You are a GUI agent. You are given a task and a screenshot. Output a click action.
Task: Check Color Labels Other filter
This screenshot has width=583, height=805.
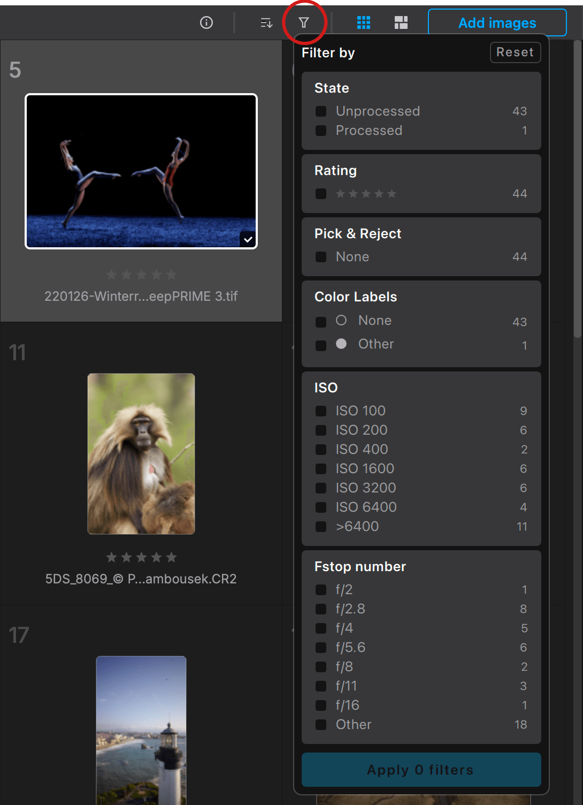321,345
